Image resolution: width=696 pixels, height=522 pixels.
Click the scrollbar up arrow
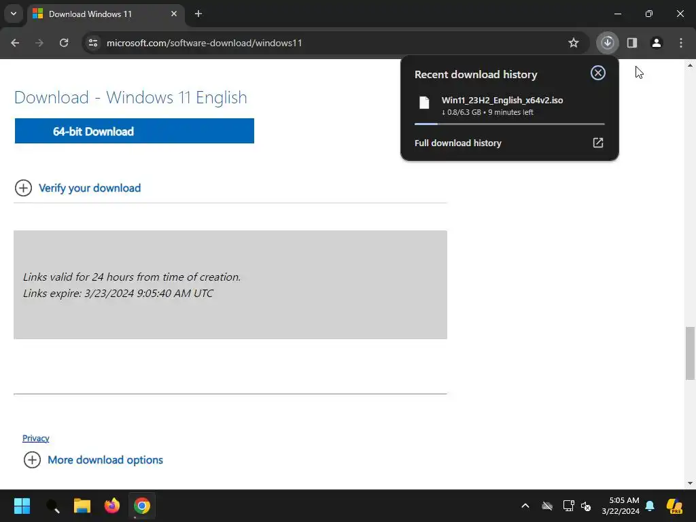pos(690,65)
